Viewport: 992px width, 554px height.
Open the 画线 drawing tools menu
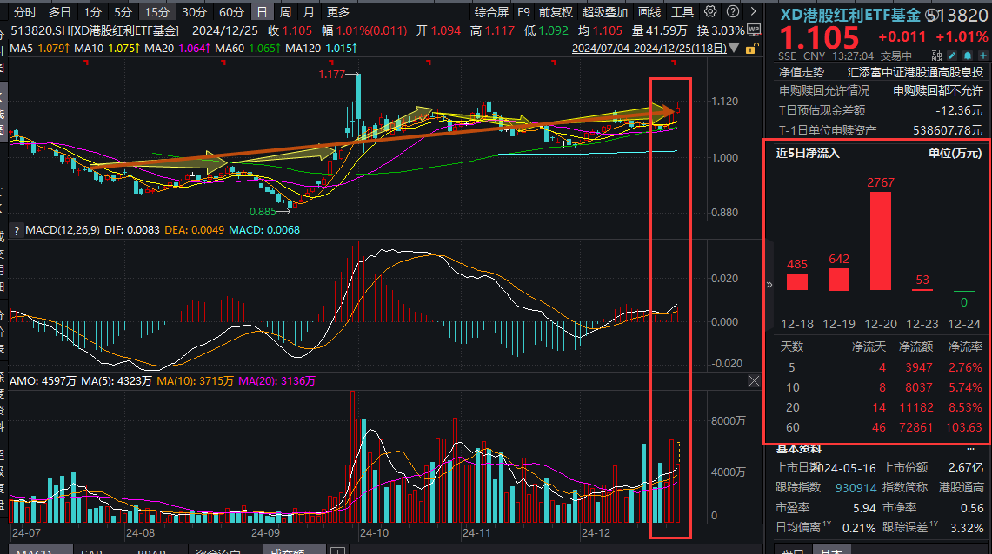(649, 12)
